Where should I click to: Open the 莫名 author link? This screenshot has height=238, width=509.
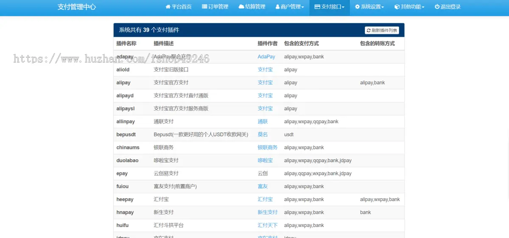coord(263,134)
